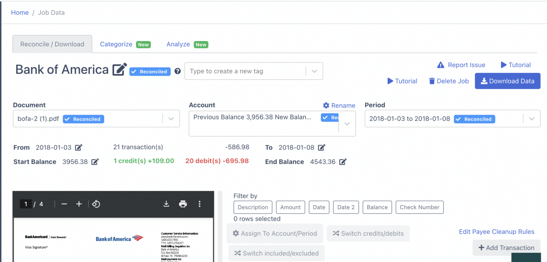Filter by Description
Viewport: 547px width, 262px height.
point(253,207)
